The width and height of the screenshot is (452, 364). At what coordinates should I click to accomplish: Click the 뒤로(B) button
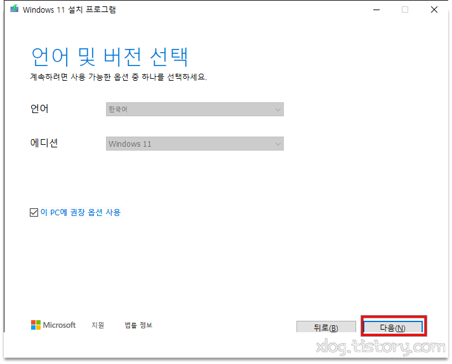pos(326,327)
